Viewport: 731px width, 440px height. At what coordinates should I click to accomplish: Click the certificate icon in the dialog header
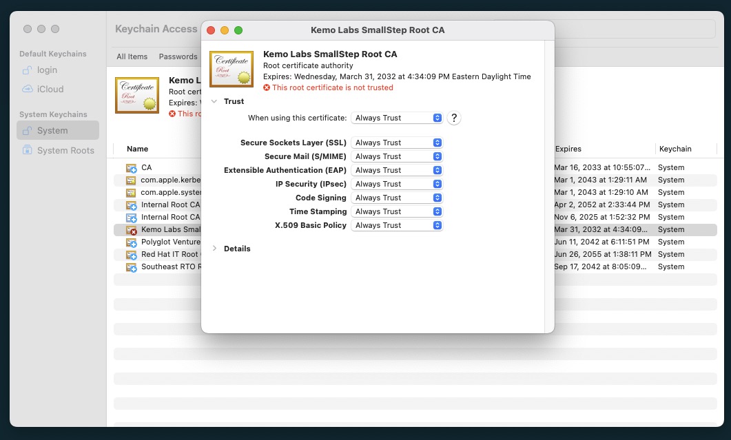[x=231, y=69]
